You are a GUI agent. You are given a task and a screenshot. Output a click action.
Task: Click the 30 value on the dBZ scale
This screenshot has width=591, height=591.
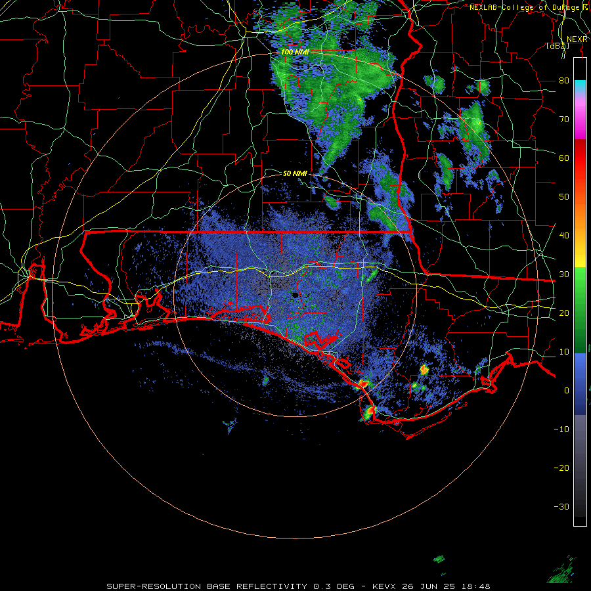click(564, 274)
